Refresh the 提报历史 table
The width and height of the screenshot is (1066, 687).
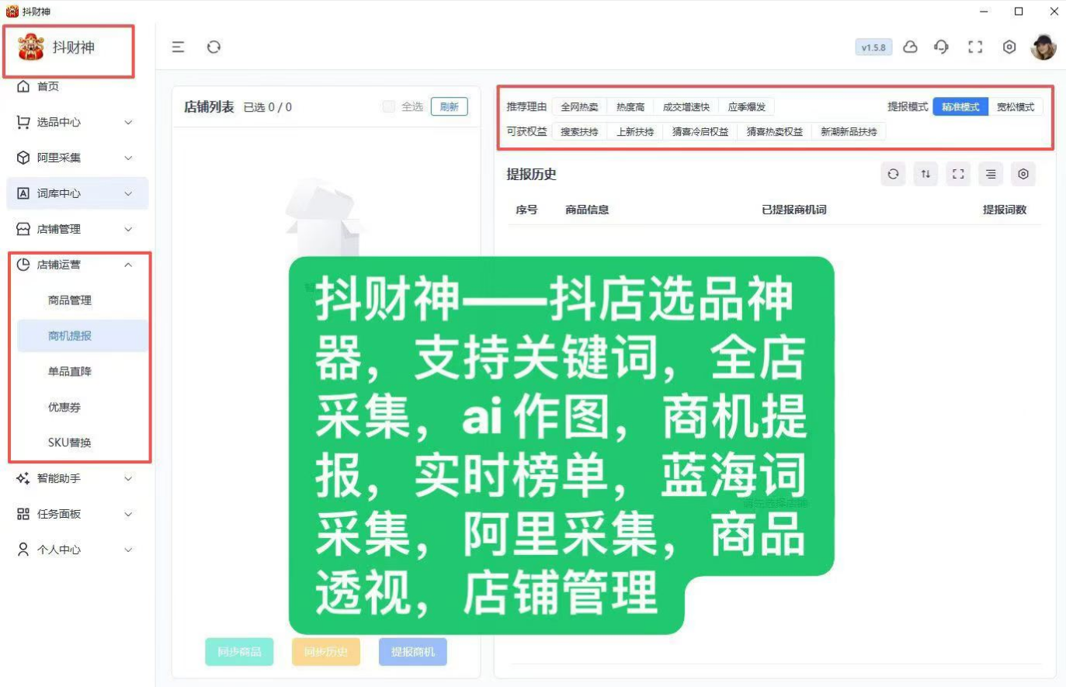coord(893,174)
